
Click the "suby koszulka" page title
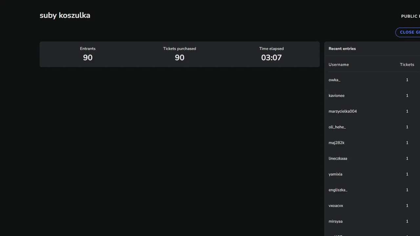[65, 15]
